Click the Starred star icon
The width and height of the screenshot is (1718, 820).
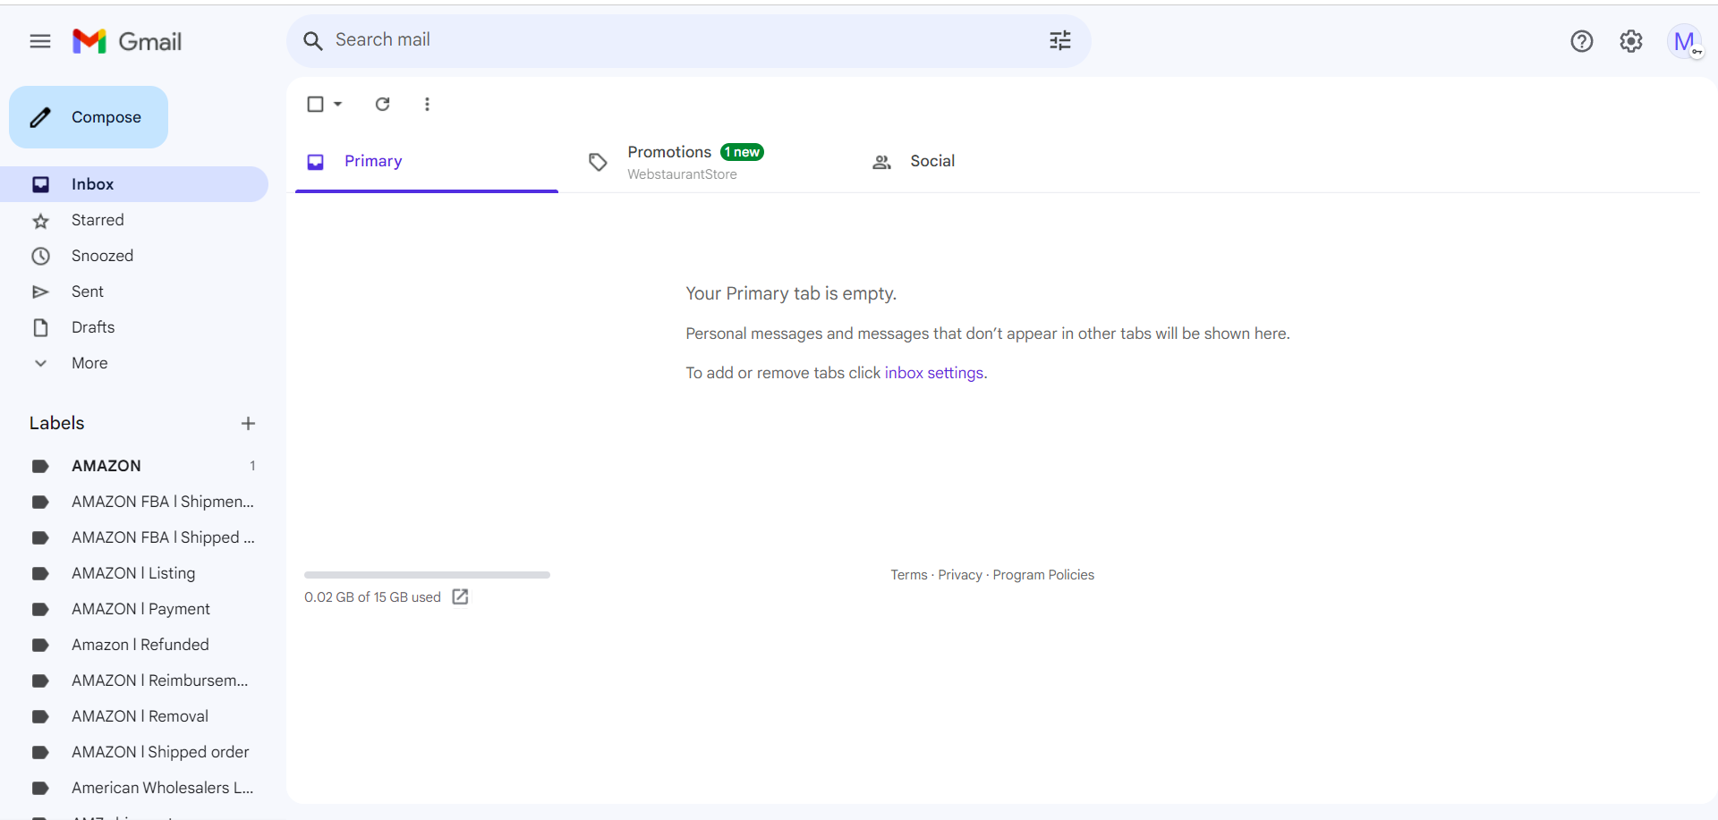pos(40,220)
